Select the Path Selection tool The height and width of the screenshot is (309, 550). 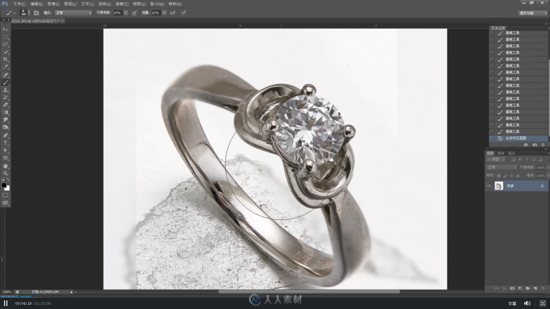click(5, 150)
